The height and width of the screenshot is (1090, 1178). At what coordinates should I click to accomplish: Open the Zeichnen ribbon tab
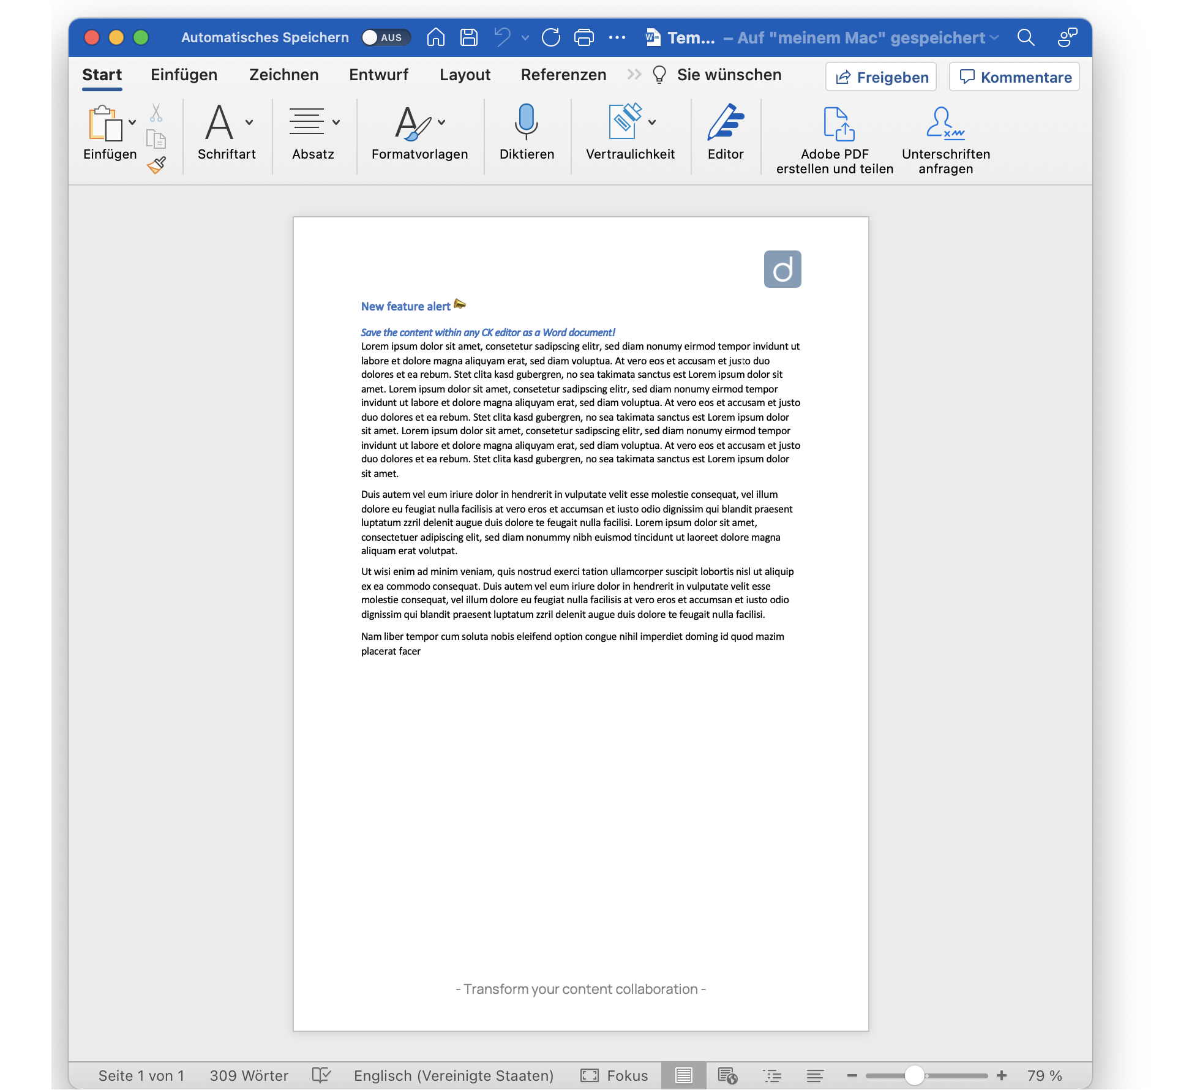tap(283, 75)
